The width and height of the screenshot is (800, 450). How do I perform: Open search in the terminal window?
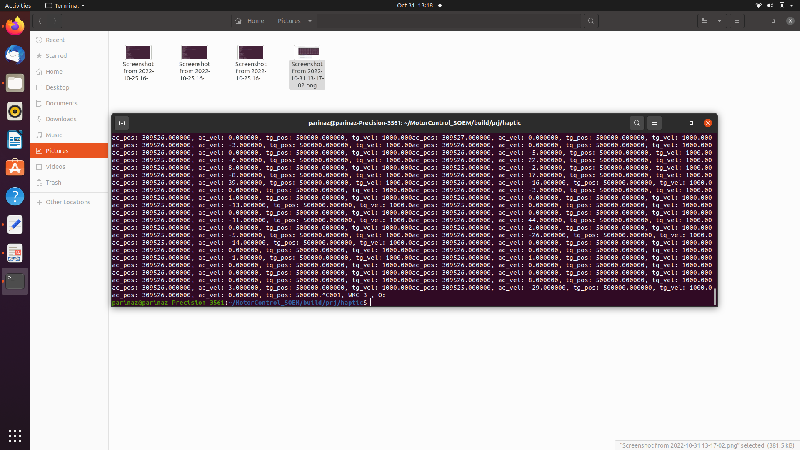point(637,123)
